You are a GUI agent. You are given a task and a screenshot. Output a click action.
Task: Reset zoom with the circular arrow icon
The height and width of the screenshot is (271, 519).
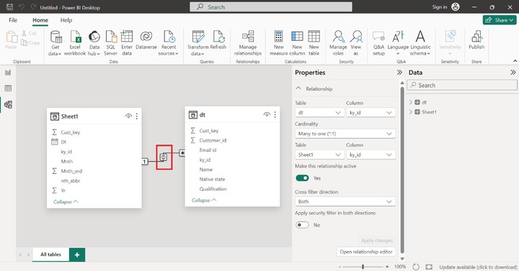pos(416,267)
